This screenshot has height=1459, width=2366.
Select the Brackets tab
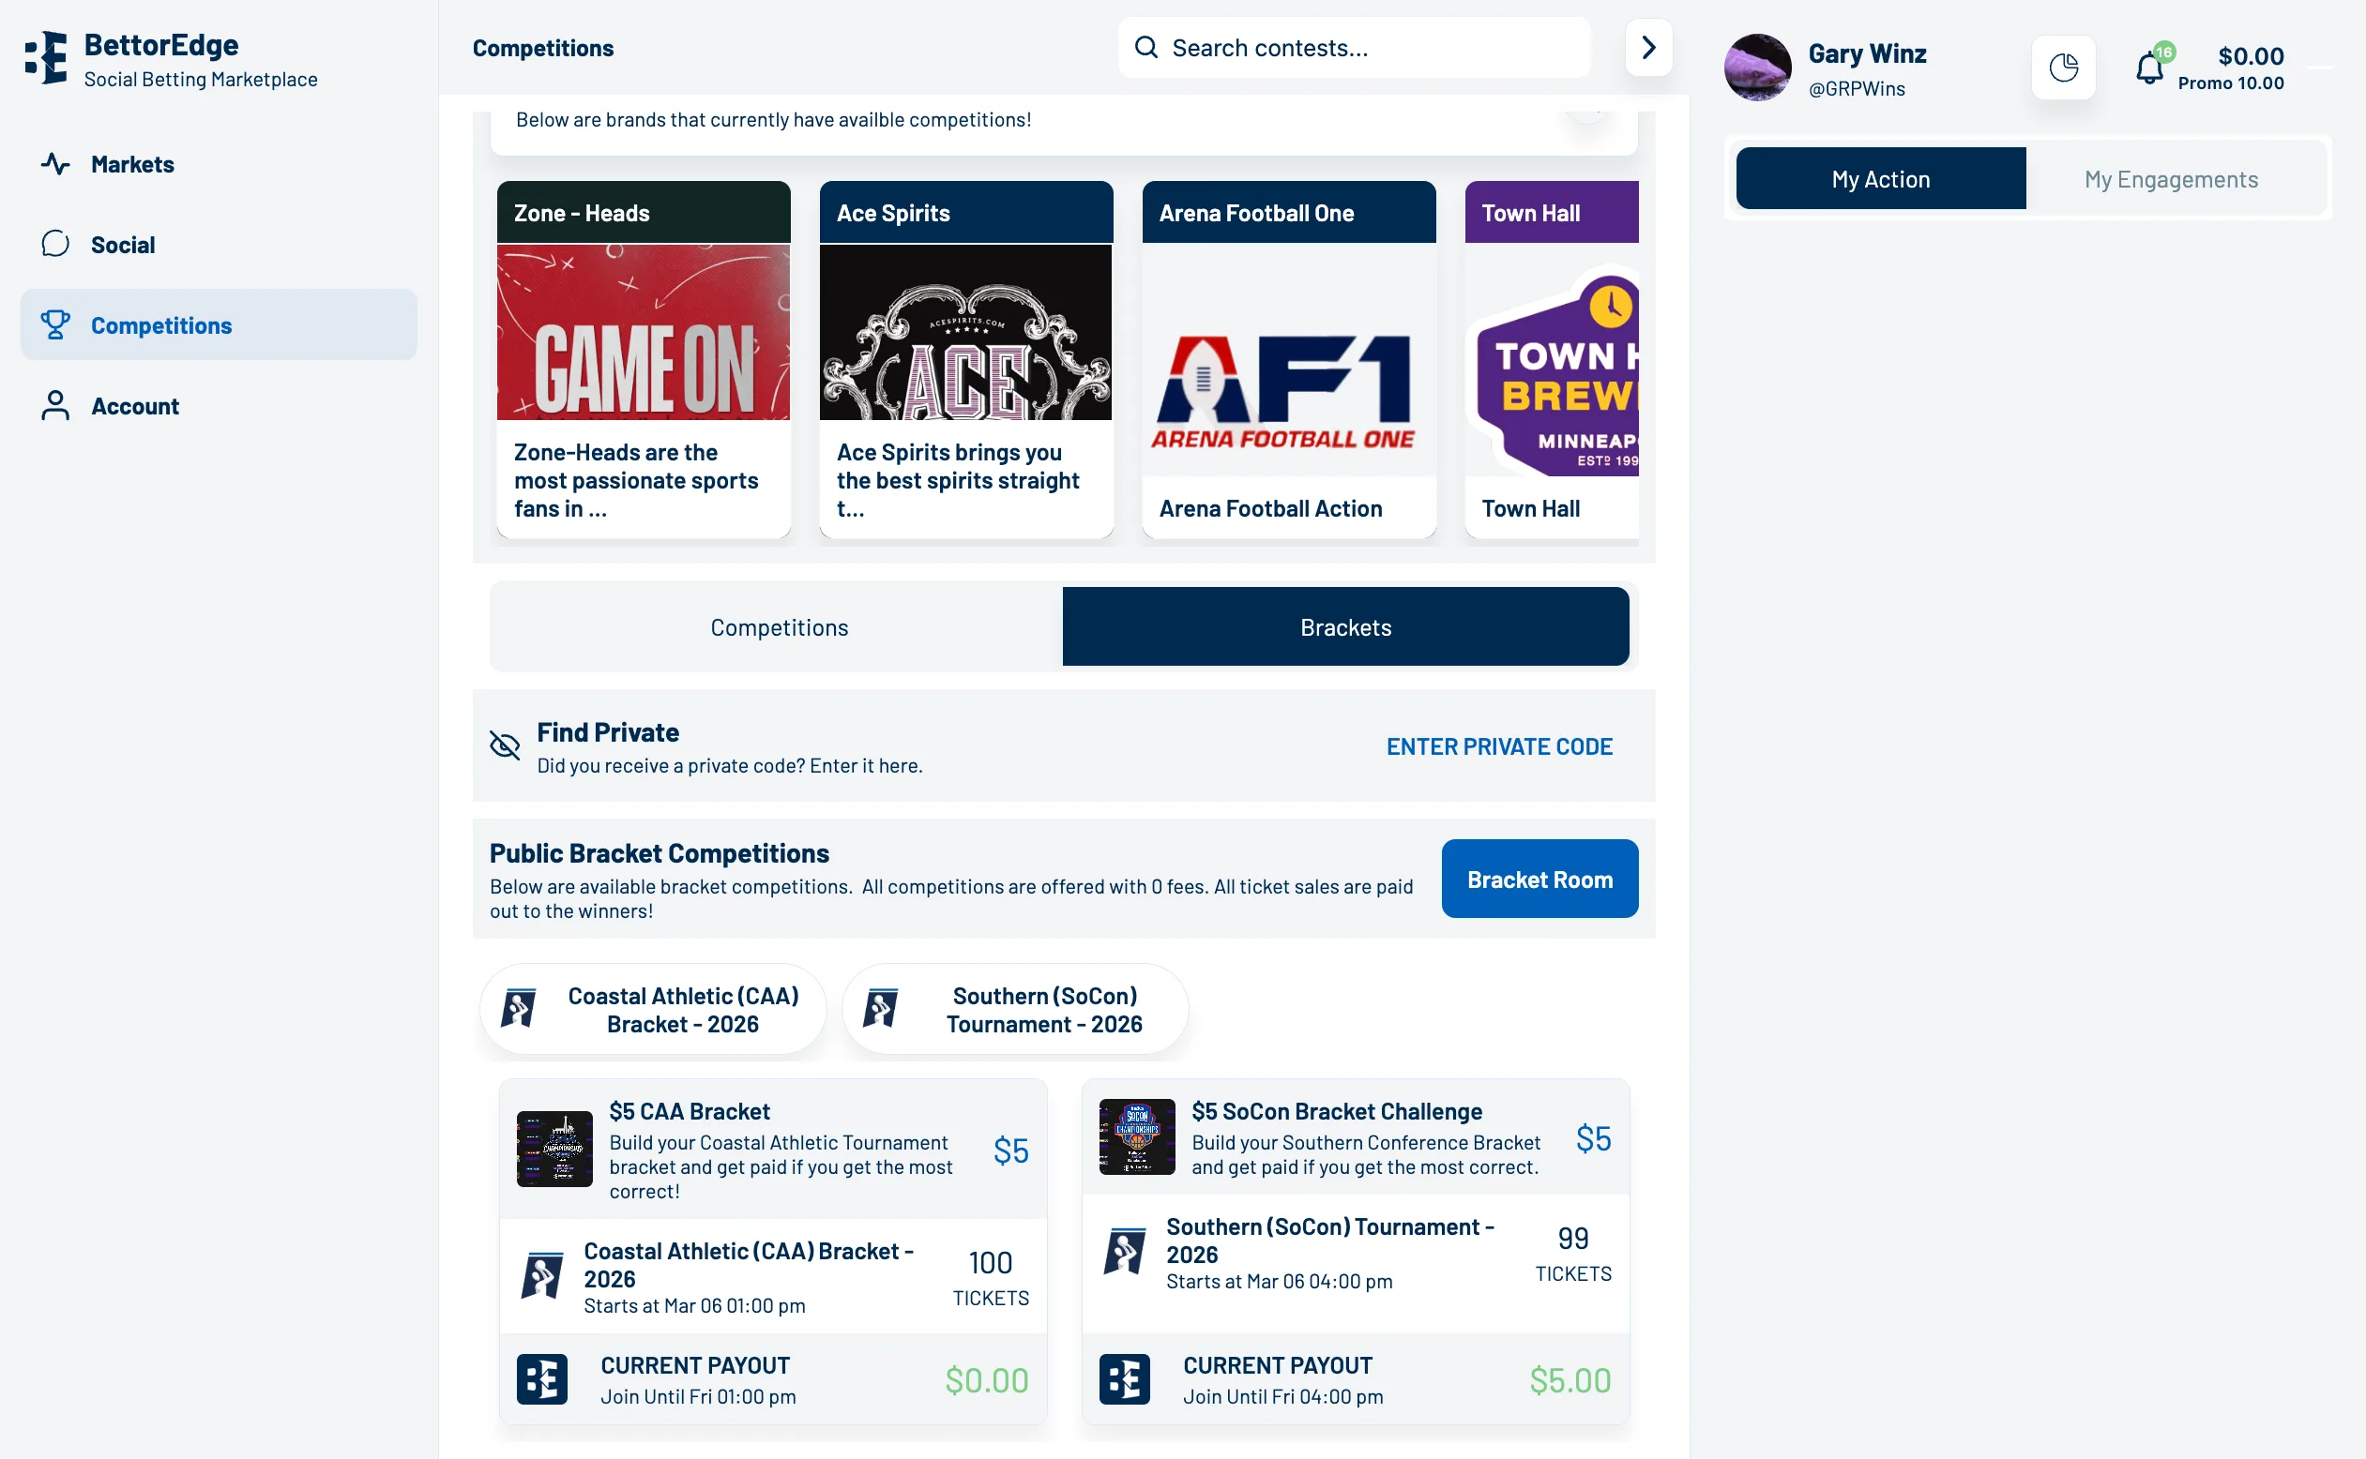(x=1345, y=627)
